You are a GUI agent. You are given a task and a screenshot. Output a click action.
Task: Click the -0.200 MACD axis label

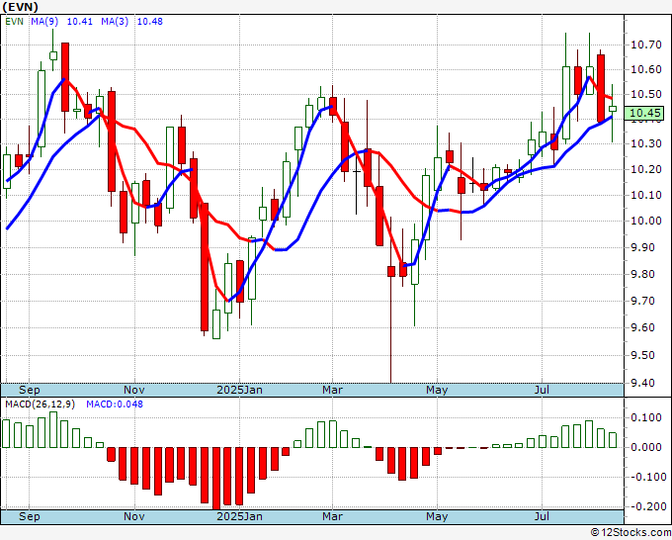tap(646, 506)
